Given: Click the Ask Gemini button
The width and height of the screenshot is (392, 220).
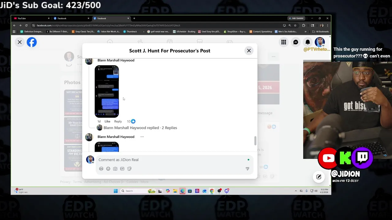Looking at the screenshot, I should 296,18.
